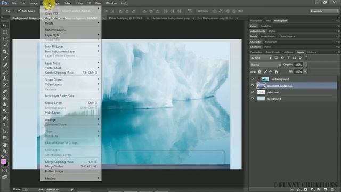Select the Path Selection tool

[x=5, y=131]
